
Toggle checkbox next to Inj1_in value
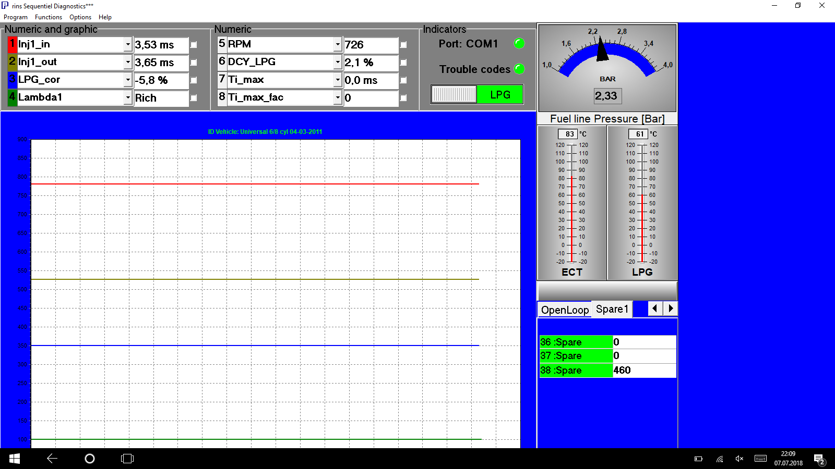click(194, 45)
